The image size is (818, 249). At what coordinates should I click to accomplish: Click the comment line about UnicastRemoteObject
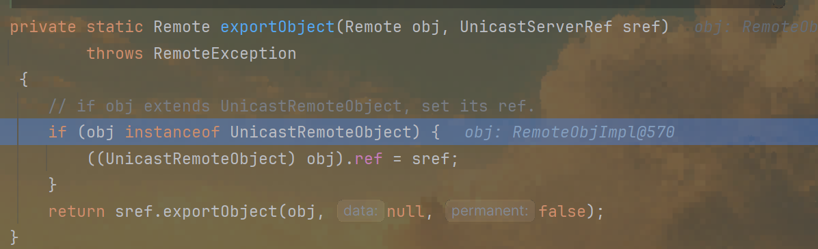click(291, 107)
